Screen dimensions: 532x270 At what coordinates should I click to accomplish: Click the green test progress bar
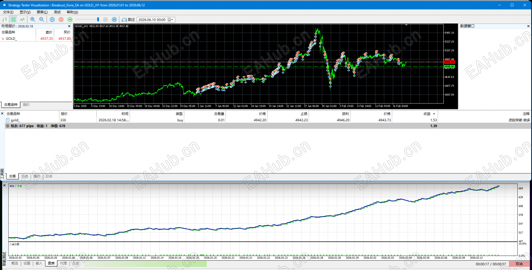point(145,263)
